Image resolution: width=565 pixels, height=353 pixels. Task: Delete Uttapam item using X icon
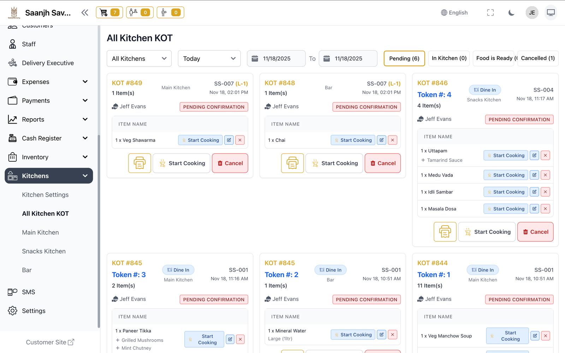click(545, 155)
